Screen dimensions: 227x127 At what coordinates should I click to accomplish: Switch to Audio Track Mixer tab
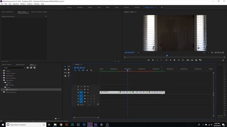coord(39,12)
